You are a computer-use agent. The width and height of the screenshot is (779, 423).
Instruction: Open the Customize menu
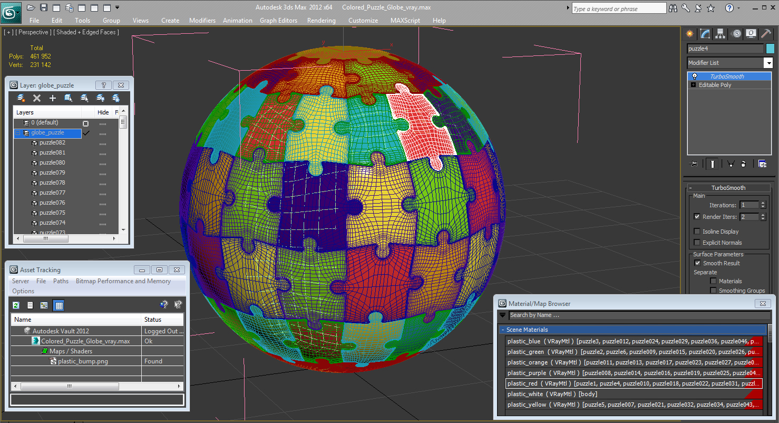pyautogui.click(x=363, y=21)
